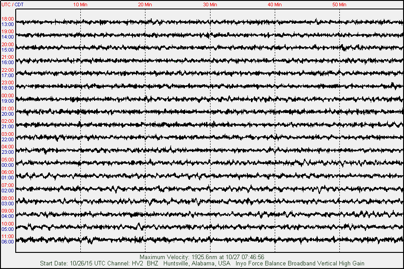Click the 'Huntsville, Alabama, USA' location text

tap(197, 263)
